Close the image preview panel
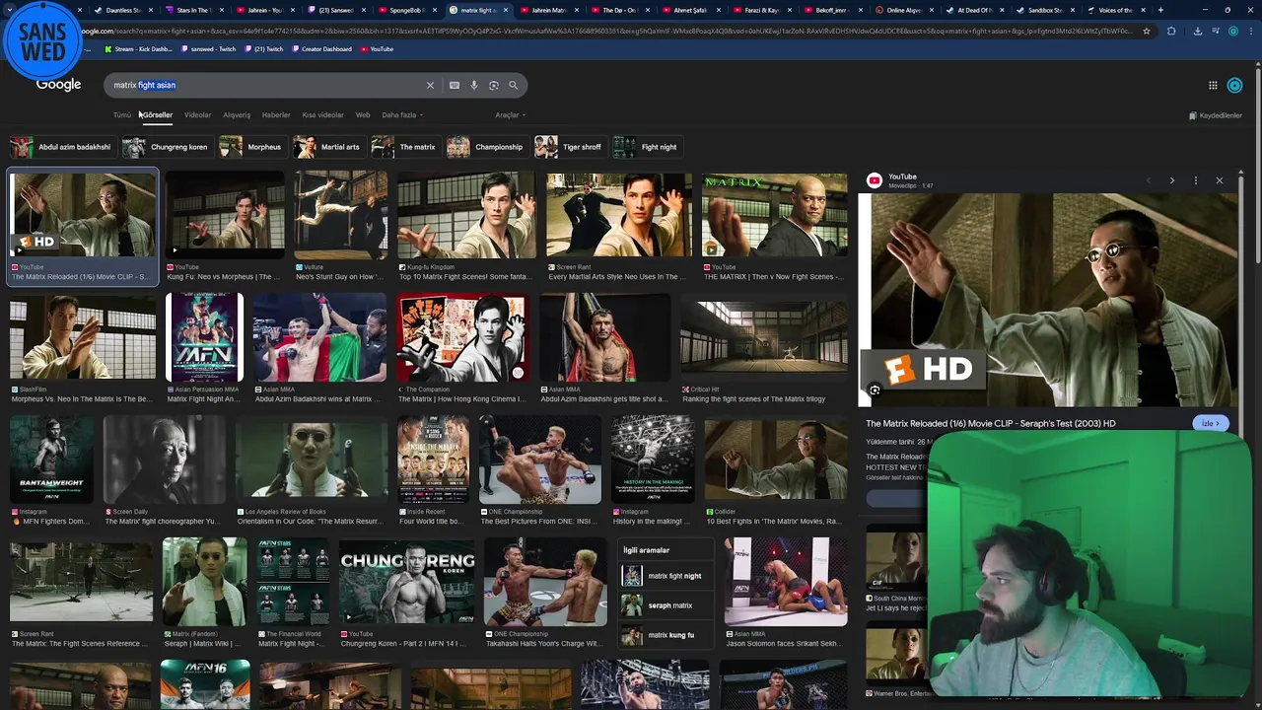 coord(1219,180)
